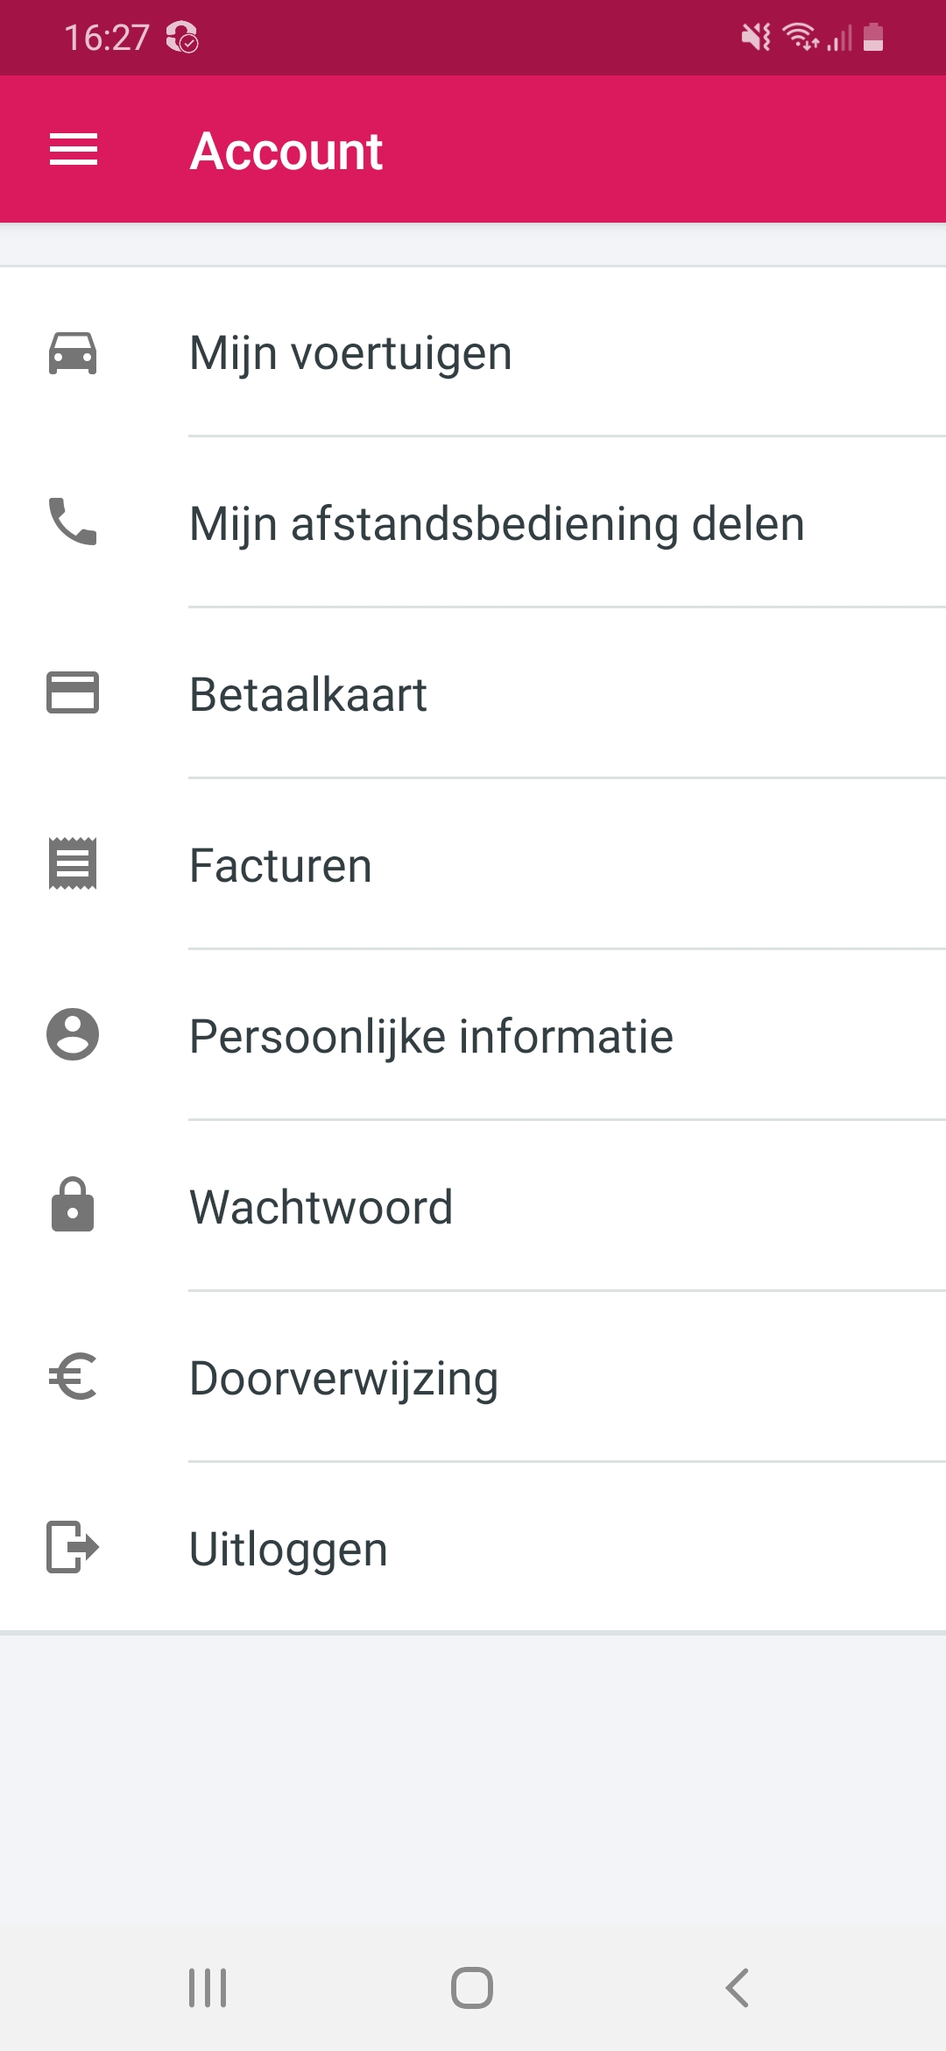This screenshot has height=2051, width=946.
Task: Change password via Wachtwoord
Action: pos(473,1206)
